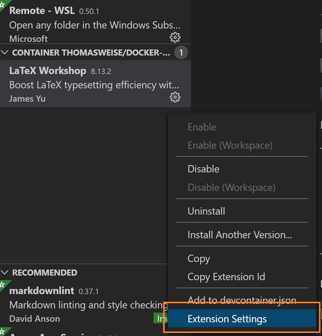Collapse the CONTAINER THOMASWEISE/DOCKER section

point(5,52)
